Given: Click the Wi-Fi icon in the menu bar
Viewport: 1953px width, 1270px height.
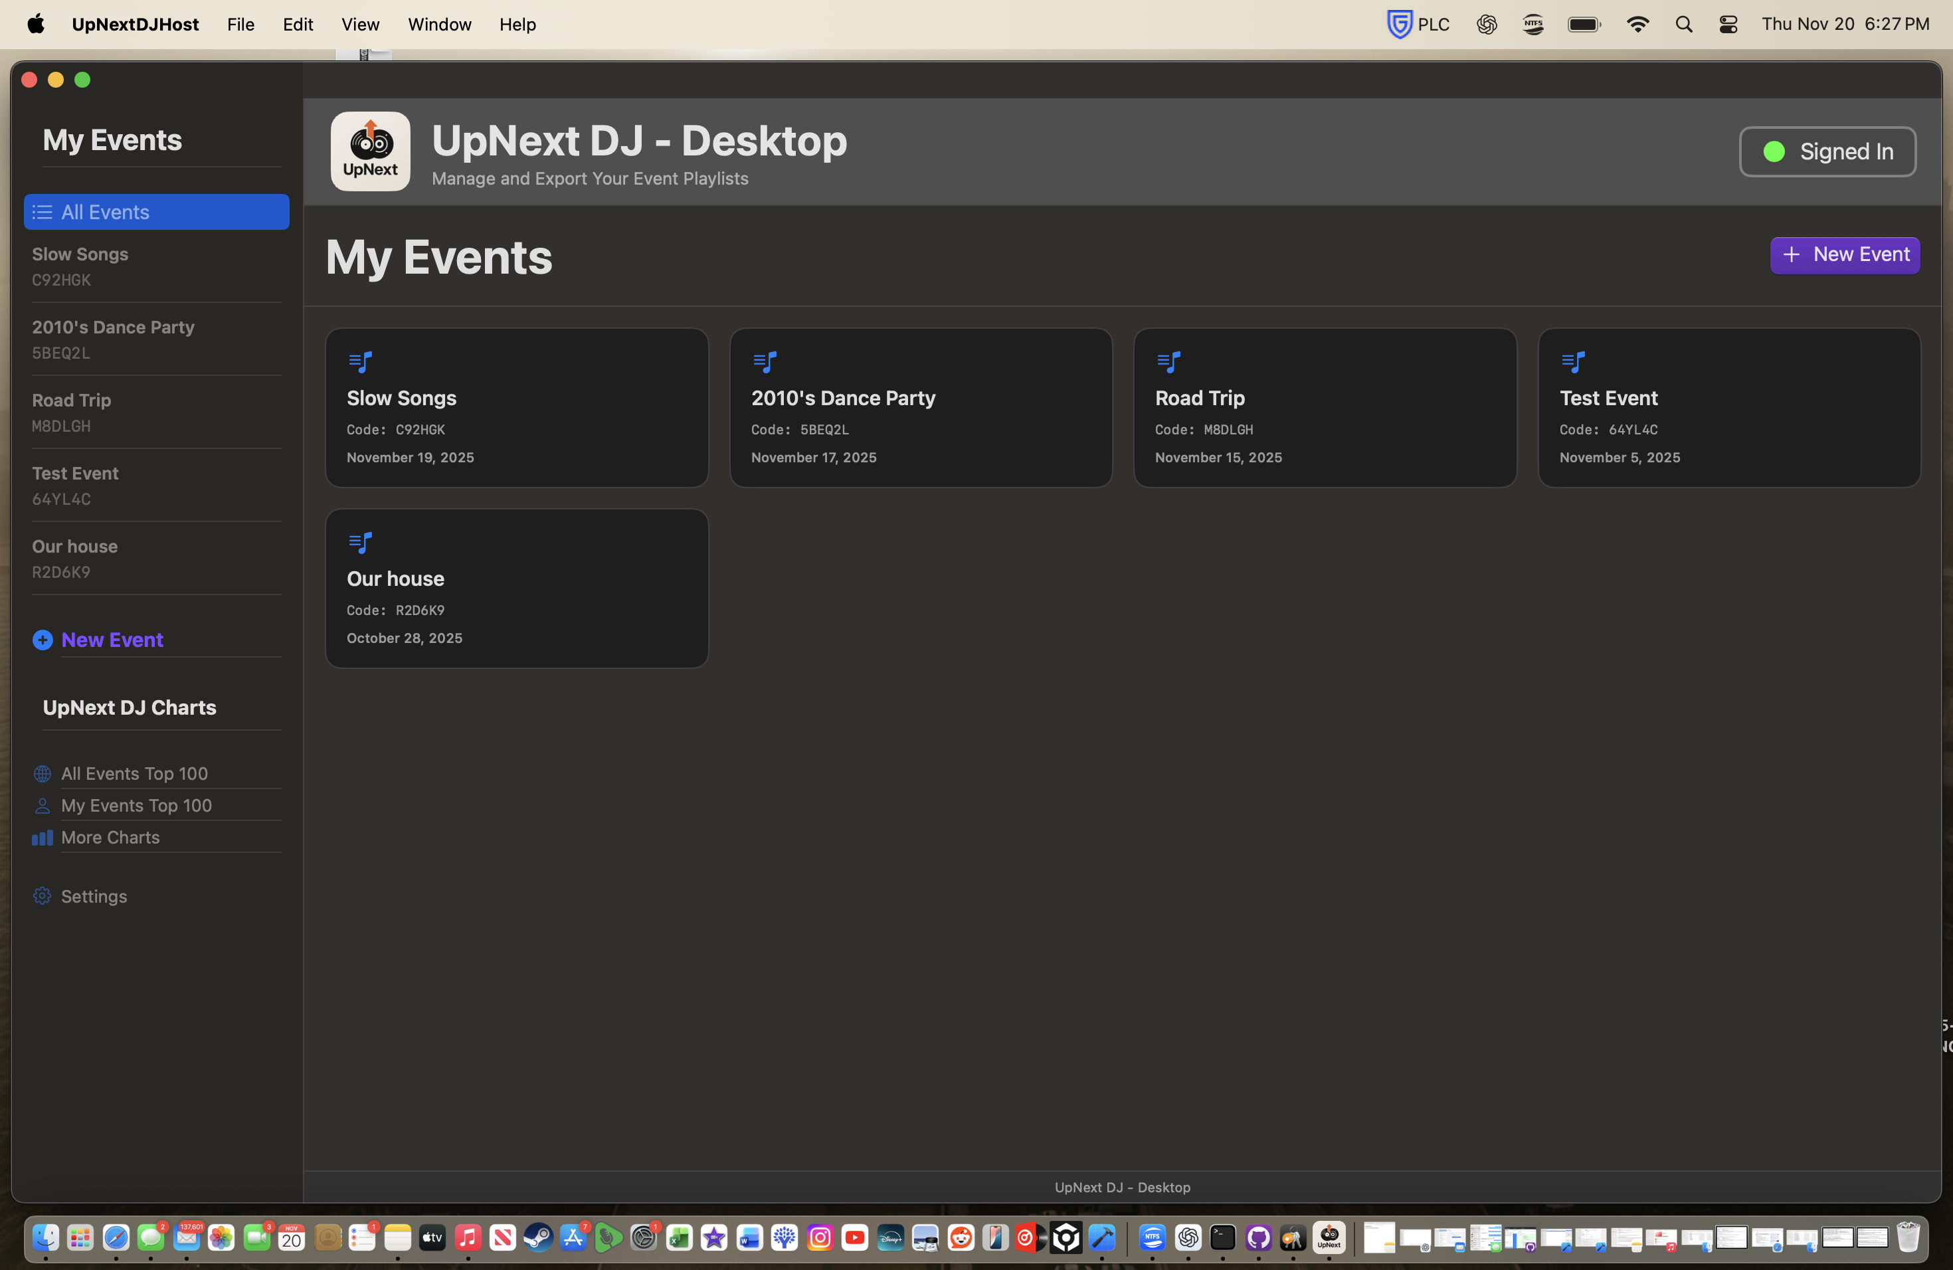Looking at the screenshot, I should 1638,24.
